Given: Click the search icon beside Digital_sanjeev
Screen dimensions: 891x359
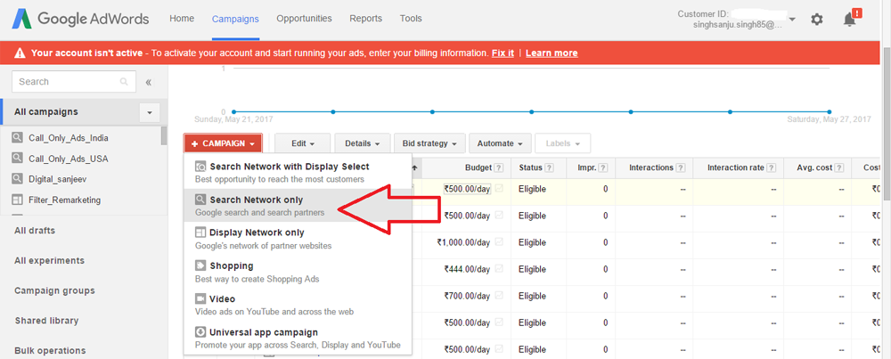Looking at the screenshot, I should tap(18, 179).
